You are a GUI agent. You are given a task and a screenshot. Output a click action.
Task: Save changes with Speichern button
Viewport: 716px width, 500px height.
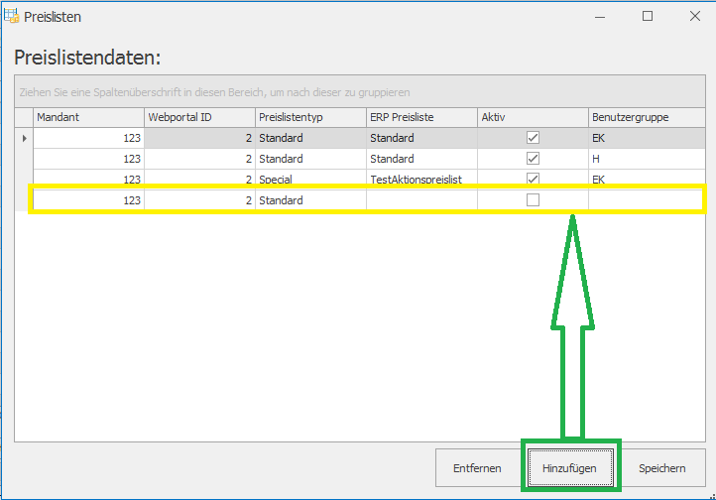[x=663, y=468]
